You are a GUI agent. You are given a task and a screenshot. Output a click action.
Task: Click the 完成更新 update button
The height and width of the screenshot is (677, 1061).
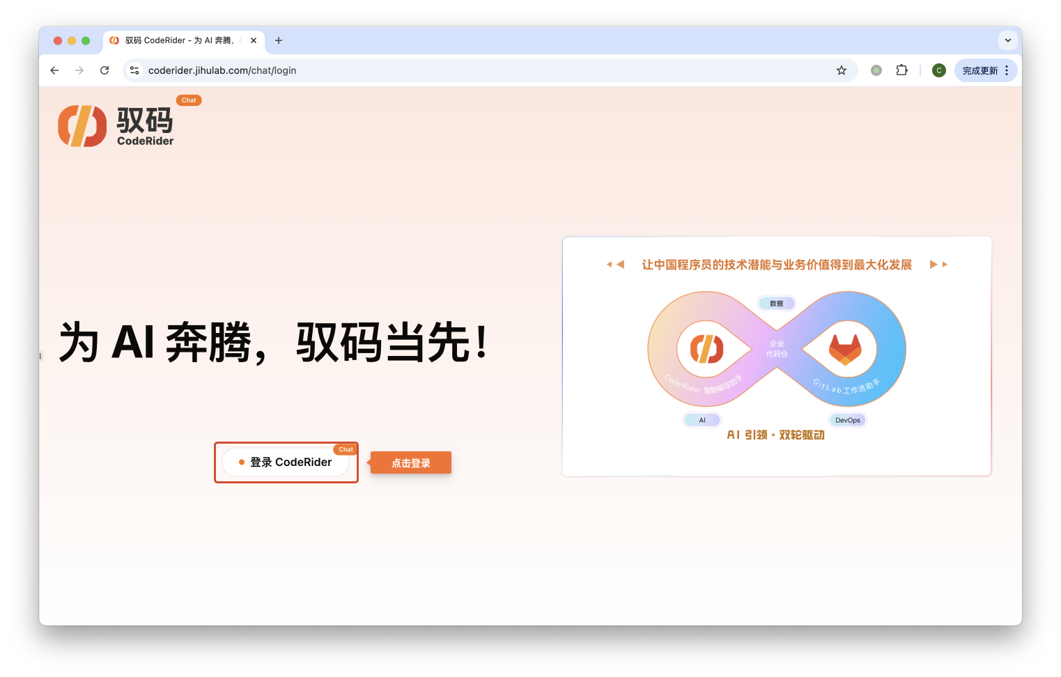point(980,70)
